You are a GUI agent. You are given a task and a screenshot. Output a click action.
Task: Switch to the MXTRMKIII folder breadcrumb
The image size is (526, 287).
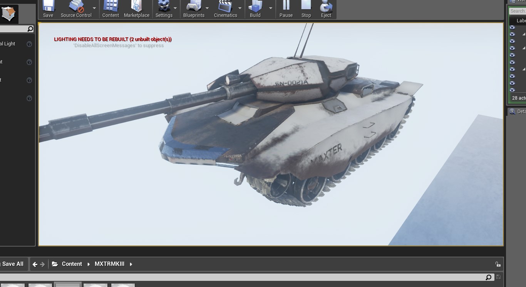(x=109, y=264)
